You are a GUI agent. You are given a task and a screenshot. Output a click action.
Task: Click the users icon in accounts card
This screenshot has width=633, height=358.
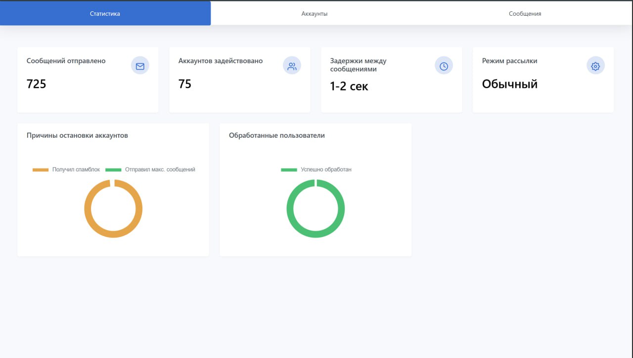point(292,66)
